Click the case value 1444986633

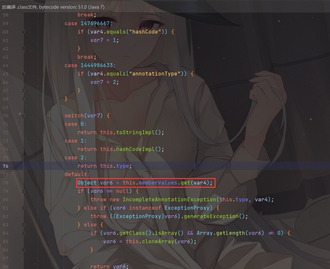[x=97, y=65]
